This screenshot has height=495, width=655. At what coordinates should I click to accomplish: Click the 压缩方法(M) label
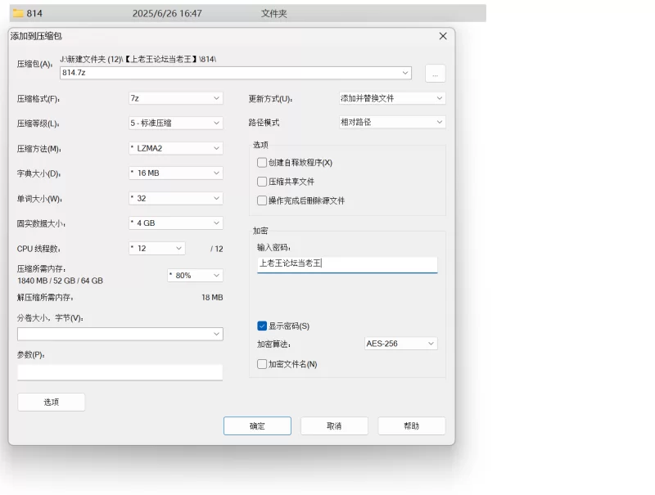[x=38, y=149]
